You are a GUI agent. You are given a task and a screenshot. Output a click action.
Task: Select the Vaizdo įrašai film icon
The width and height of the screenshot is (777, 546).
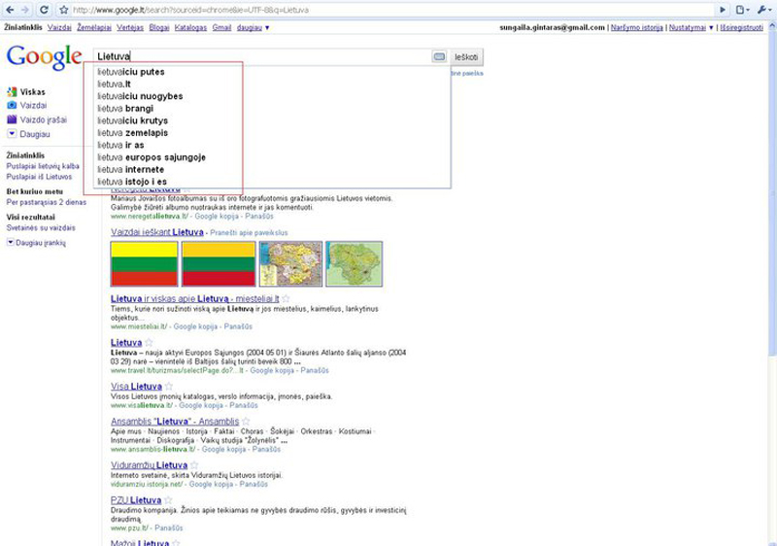12,119
